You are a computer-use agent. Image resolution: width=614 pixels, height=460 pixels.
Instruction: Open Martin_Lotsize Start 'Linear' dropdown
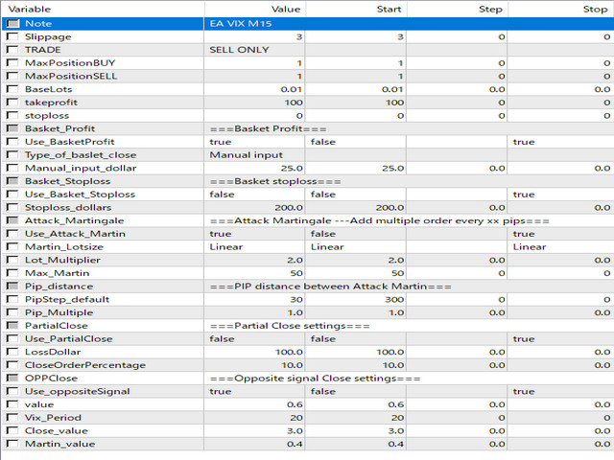pos(356,247)
